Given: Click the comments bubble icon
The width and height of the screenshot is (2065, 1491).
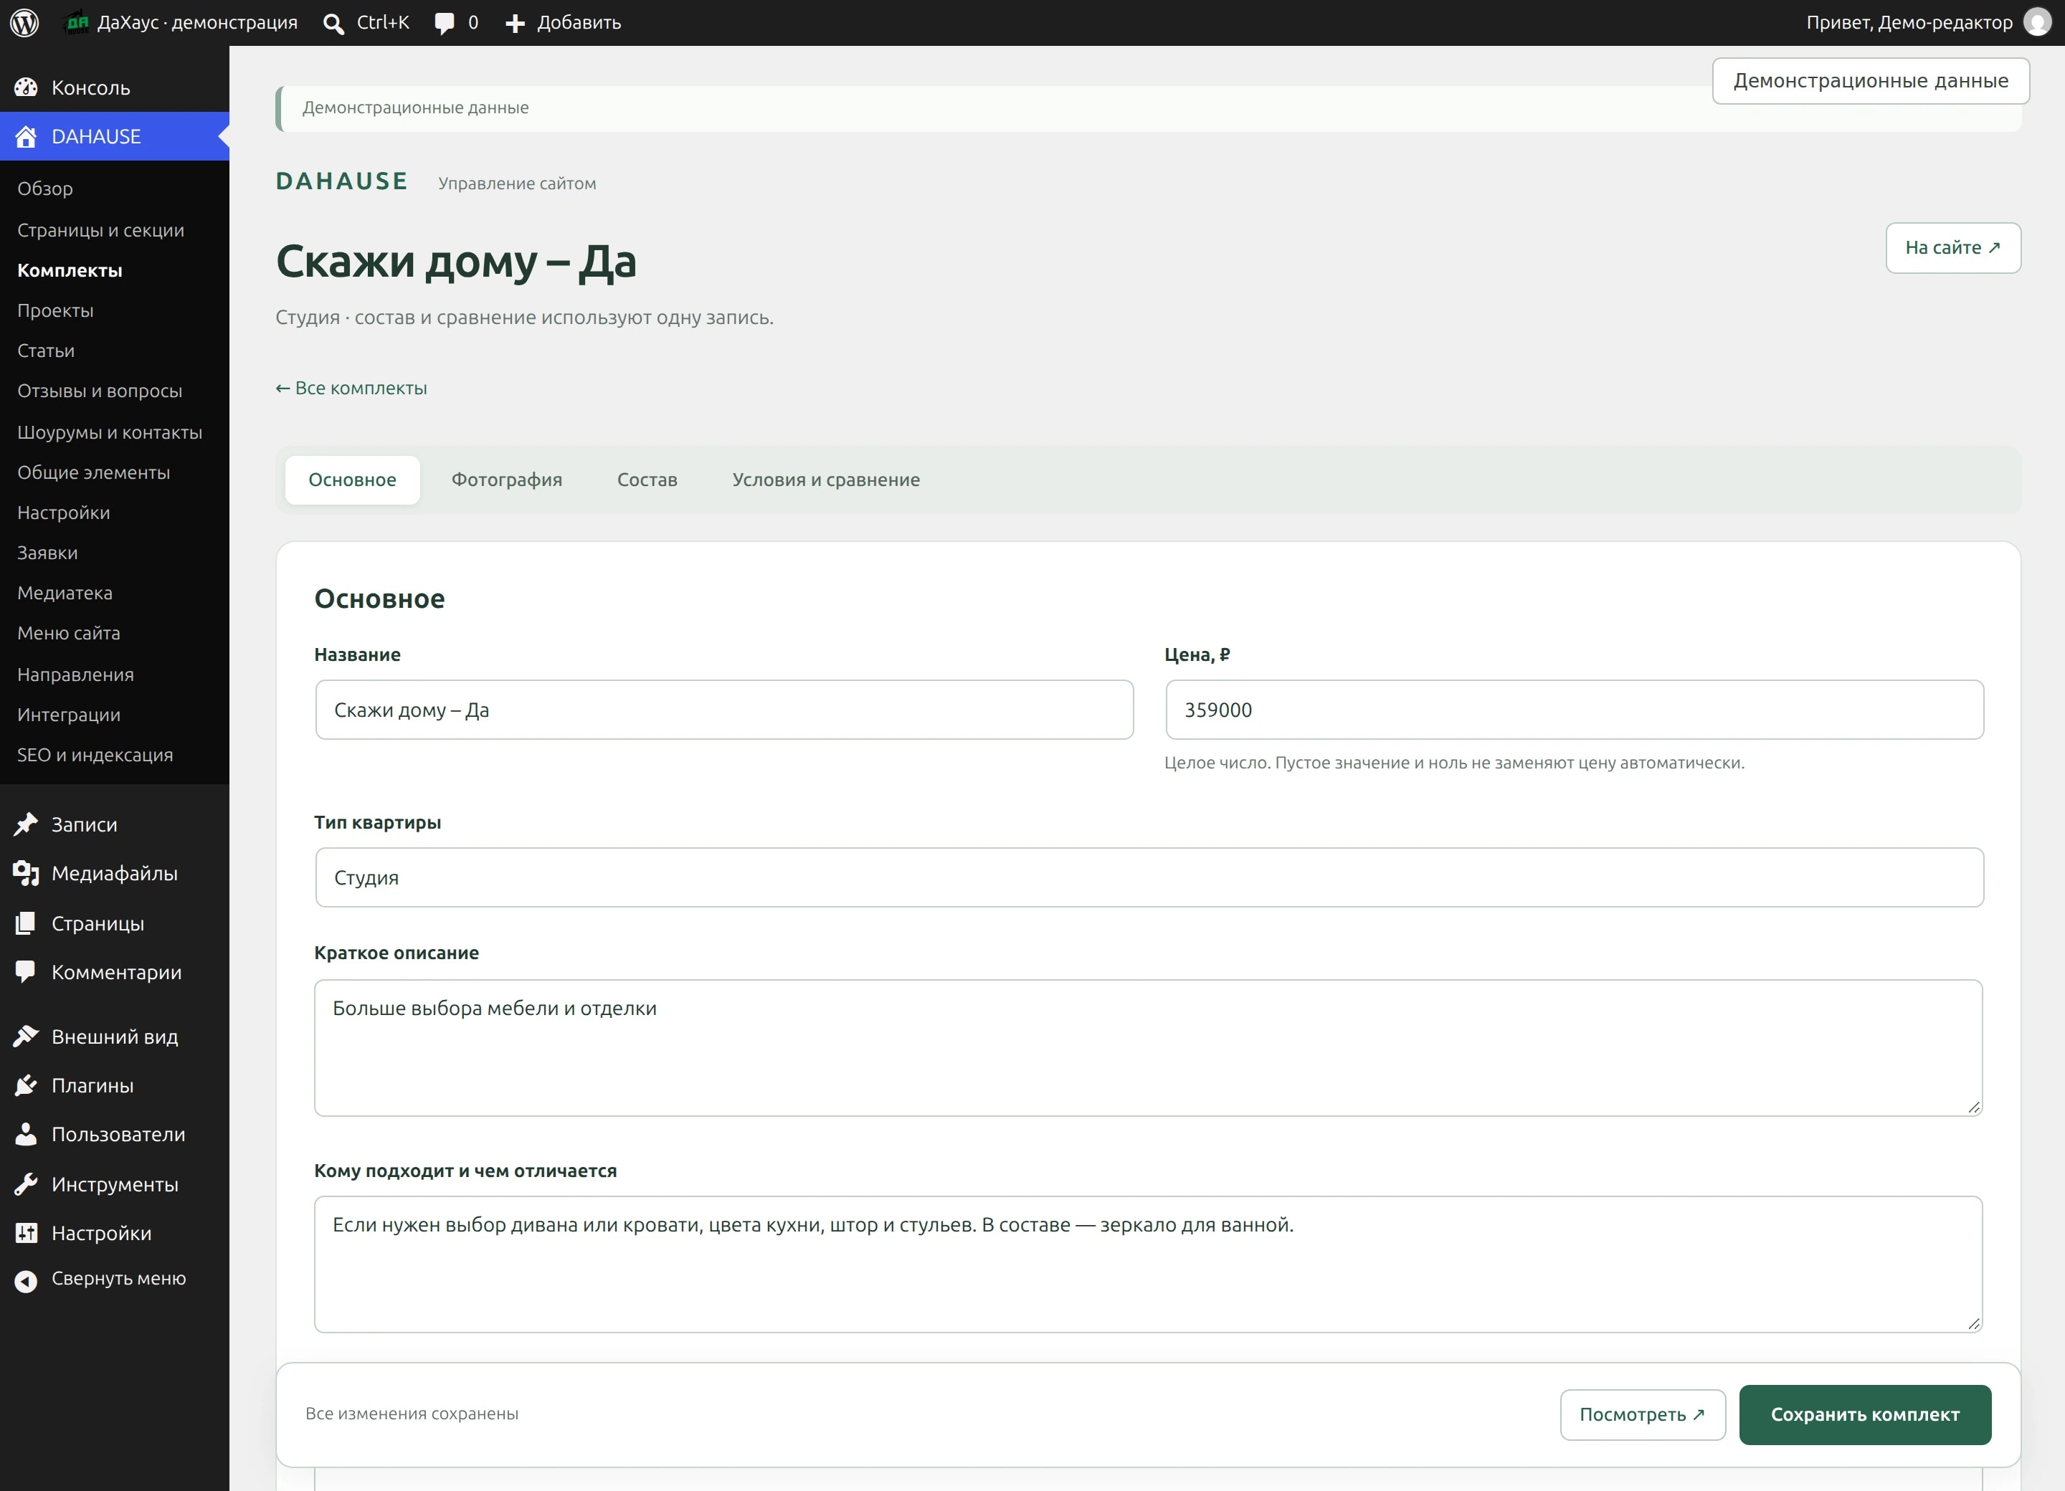Looking at the screenshot, I should (445, 24).
